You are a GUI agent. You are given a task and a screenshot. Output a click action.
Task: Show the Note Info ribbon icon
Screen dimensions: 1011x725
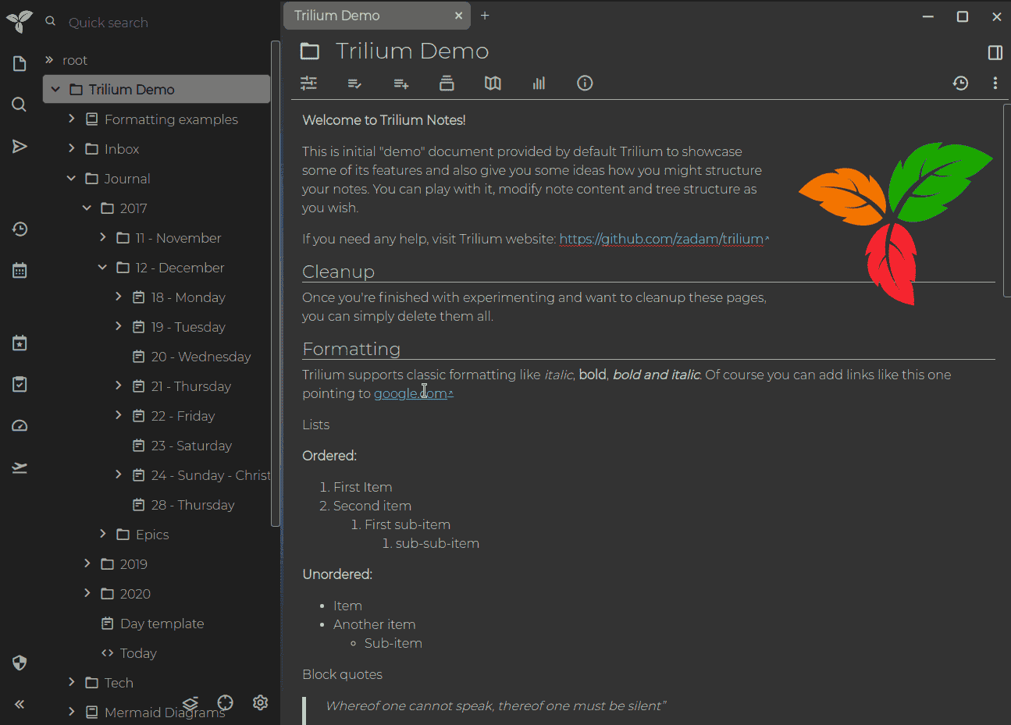click(x=585, y=84)
